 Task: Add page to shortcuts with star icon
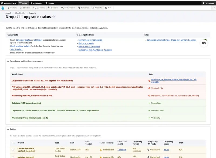pyautogui.click(x=54, y=17)
